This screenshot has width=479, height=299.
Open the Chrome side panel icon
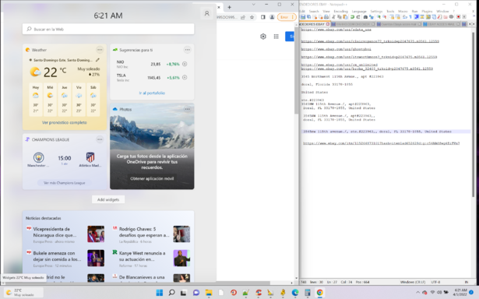click(x=262, y=17)
